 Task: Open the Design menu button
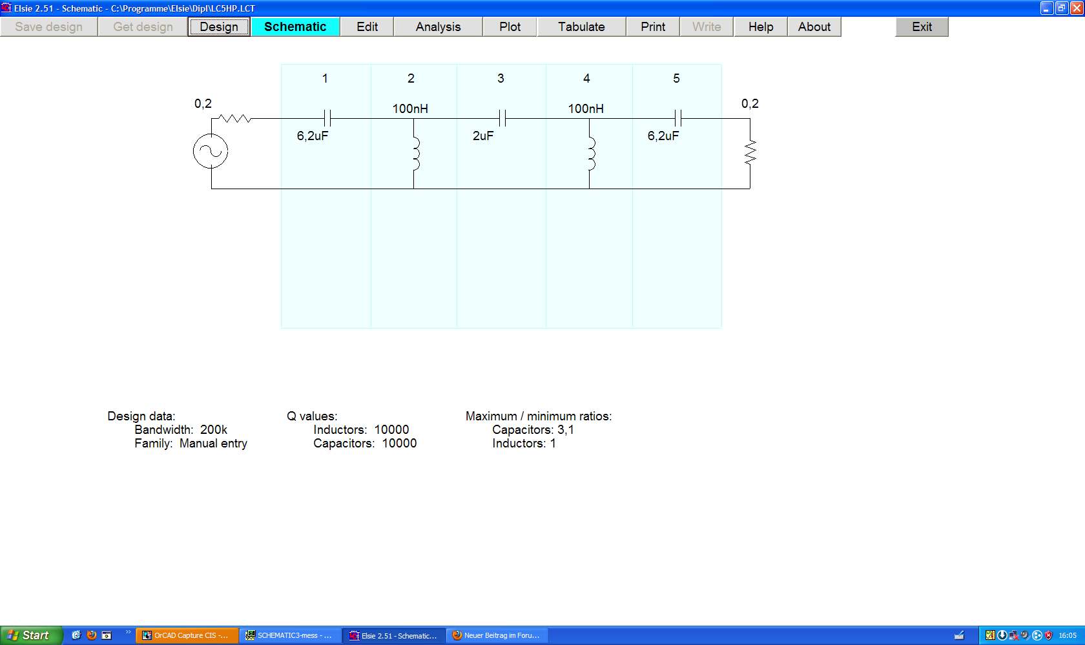click(x=219, y=26)
